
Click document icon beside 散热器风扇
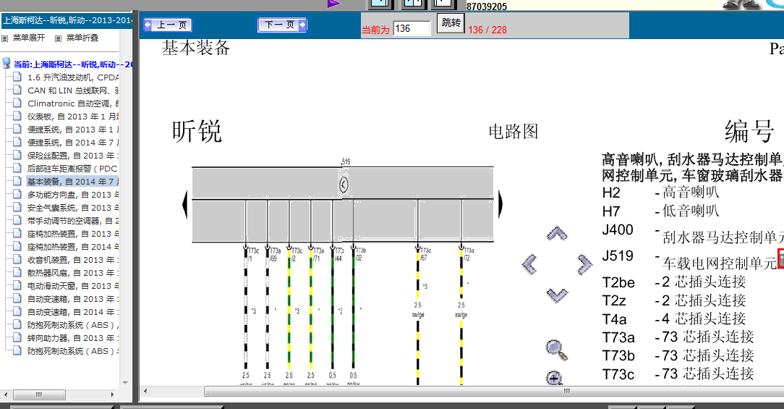pos(17,272)
